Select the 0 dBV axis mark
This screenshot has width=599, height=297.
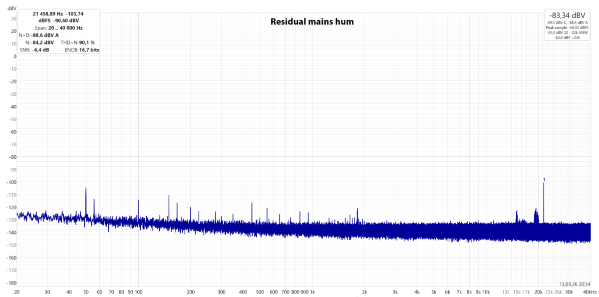click(15, 56)
